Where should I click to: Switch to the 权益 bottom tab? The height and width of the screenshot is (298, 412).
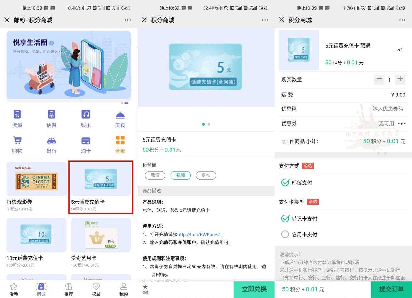[x=96, y=289]
